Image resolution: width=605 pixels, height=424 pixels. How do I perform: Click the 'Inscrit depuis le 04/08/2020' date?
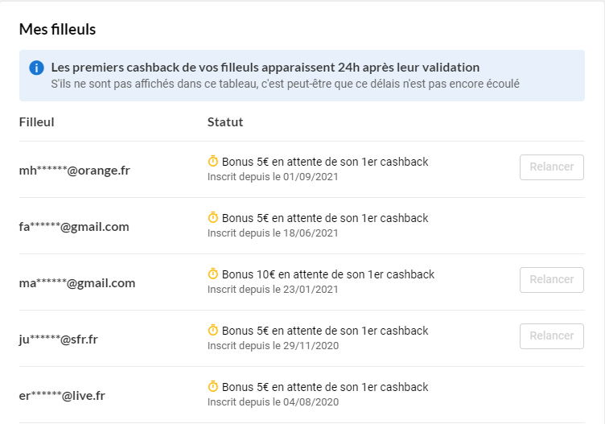273,402
